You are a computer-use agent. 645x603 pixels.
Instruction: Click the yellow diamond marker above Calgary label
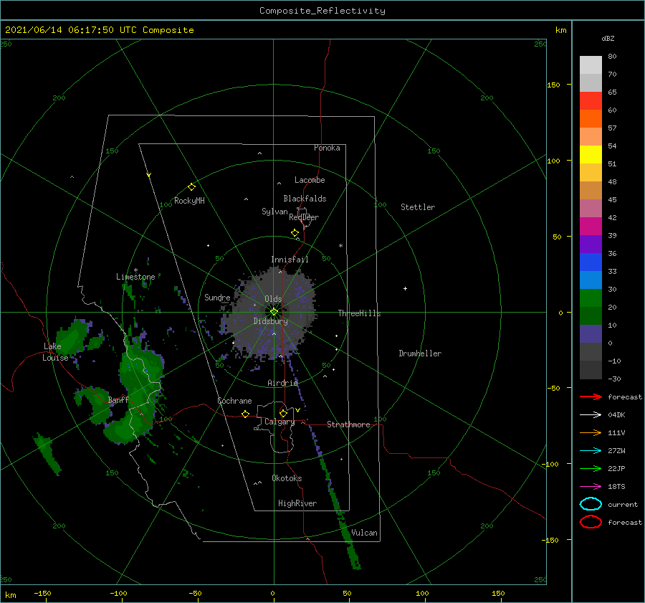pyautogui.click(x=283, y=413)
